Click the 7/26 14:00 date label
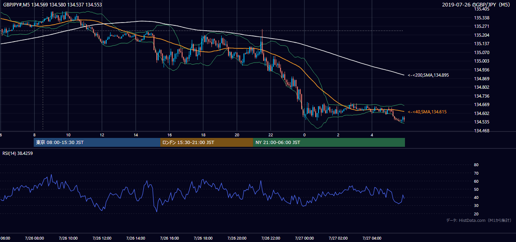This screenshot has height=242, width=516. pos(135,238)
